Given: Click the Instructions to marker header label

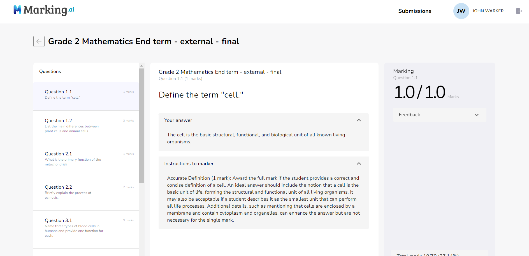Looking at the screenshot, I should (x=189, y=163).
